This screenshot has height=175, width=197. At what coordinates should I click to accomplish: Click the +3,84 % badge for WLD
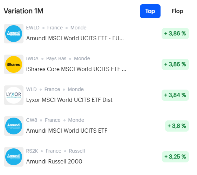tap(175, 95)
